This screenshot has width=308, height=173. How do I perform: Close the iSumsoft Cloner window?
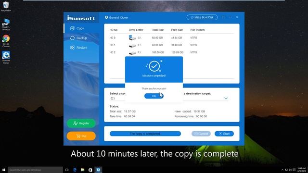(x=237, y=17)
